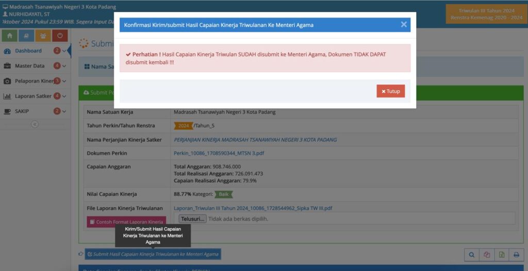Screen dimensions: 528x271
Task: Open the Laporan_Triwulan III Tahun 2024 PDF link
Action: 253,208
